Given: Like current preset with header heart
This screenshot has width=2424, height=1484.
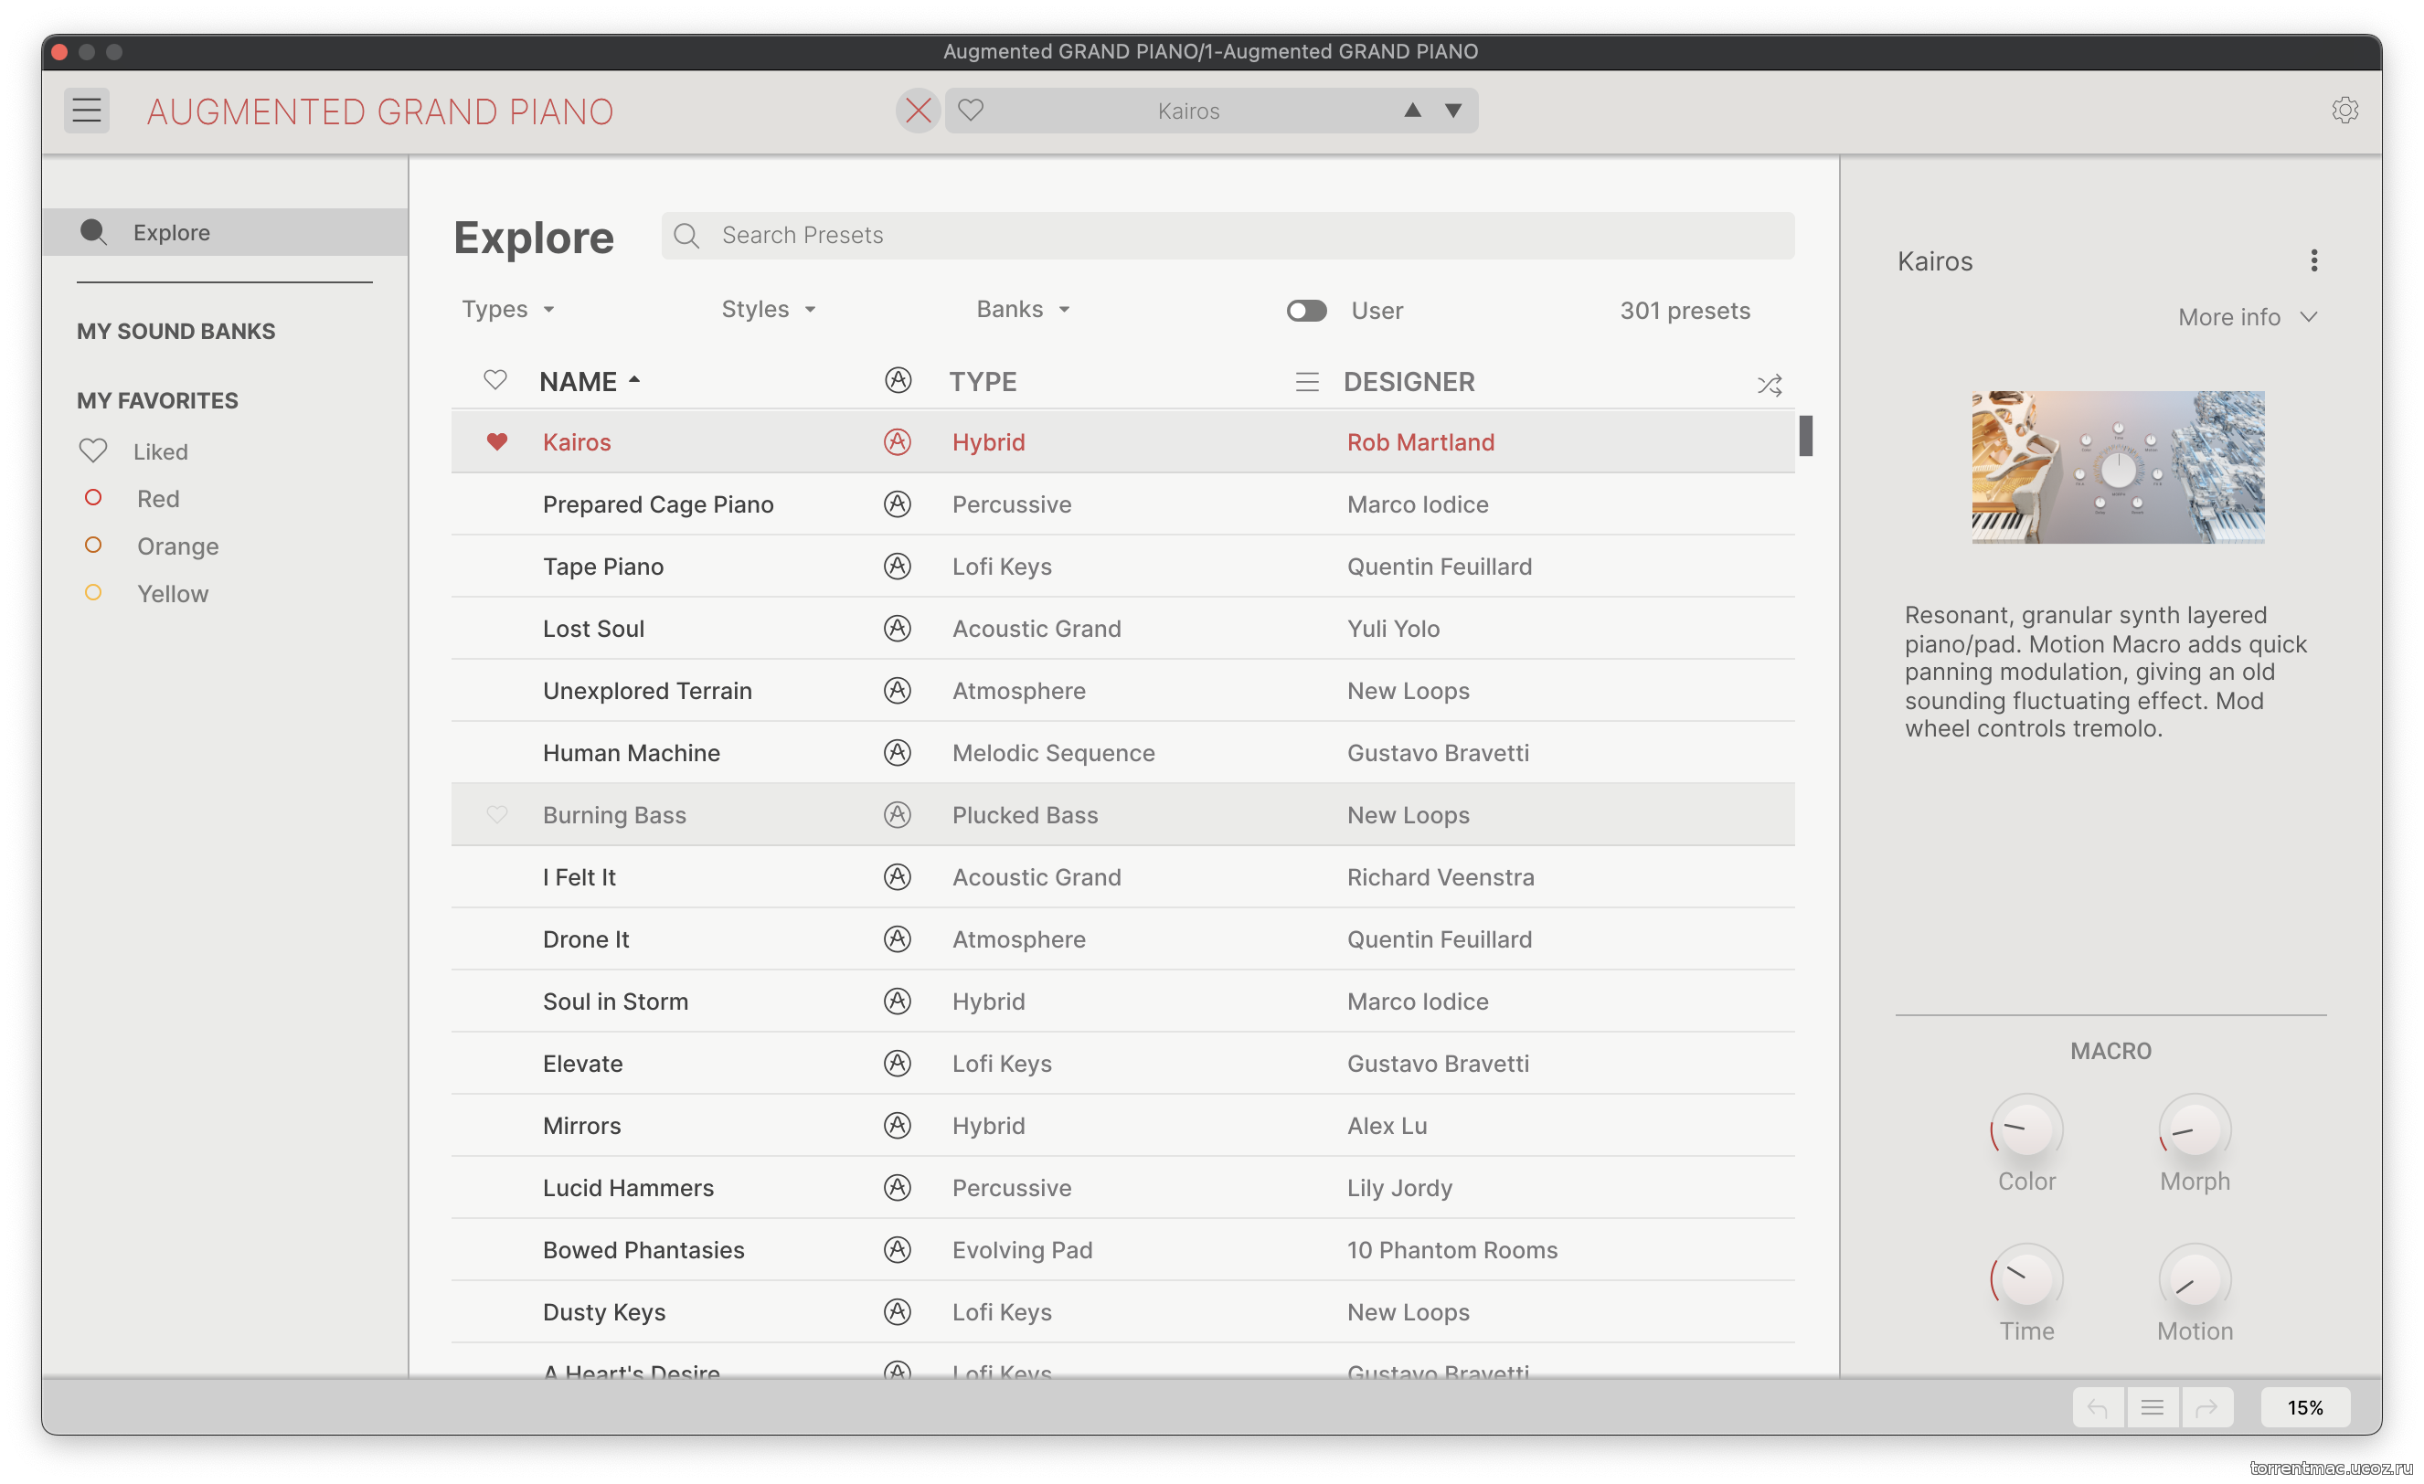Looking at the screenshot, I should tap(971, 111).
